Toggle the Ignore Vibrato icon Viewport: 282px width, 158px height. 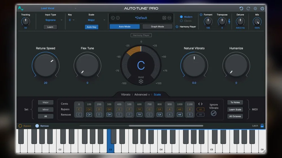tap(213, 113)
